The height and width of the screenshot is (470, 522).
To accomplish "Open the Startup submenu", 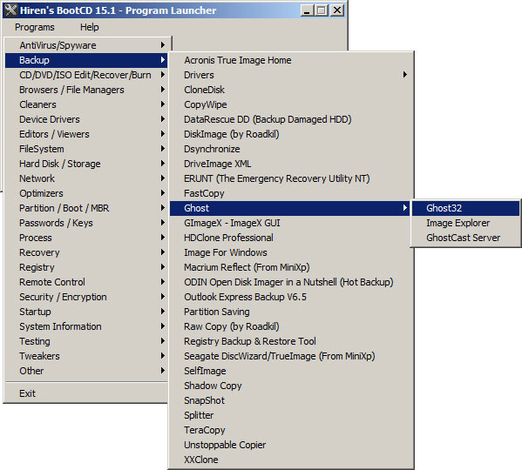I will pos(86,312).
